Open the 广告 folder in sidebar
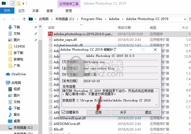The width and height of the screenshot is (191, 134). point(17,65)
